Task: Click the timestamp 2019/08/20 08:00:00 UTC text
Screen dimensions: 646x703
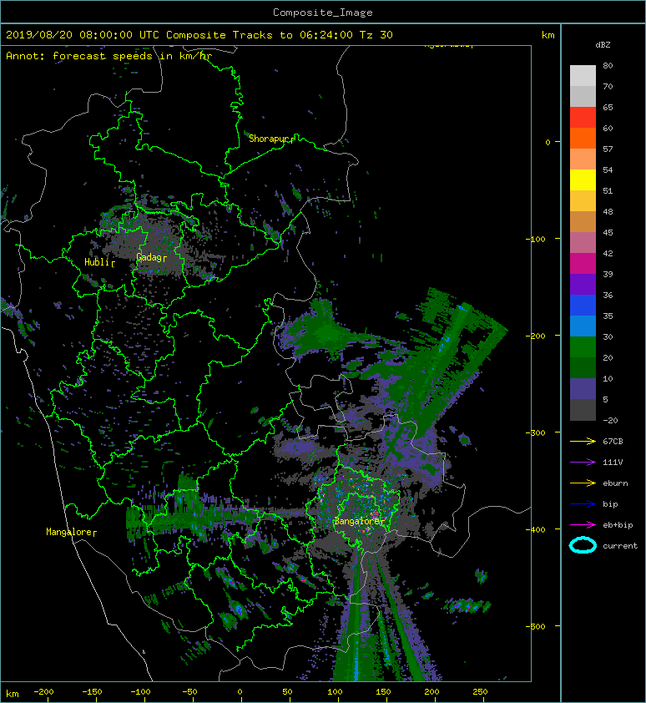Action: tap(83, 35)
